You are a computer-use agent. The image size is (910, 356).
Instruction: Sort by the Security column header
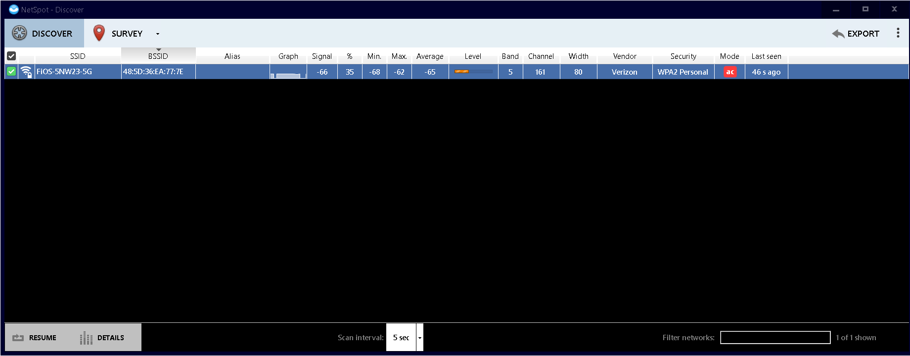point(683,56)
